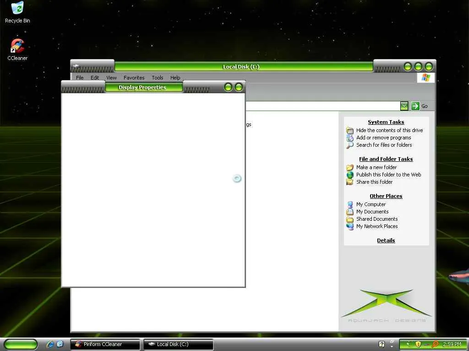The image size is (469, 351).
Task: Collapse the Other Places section
Action: pos(386,196)
